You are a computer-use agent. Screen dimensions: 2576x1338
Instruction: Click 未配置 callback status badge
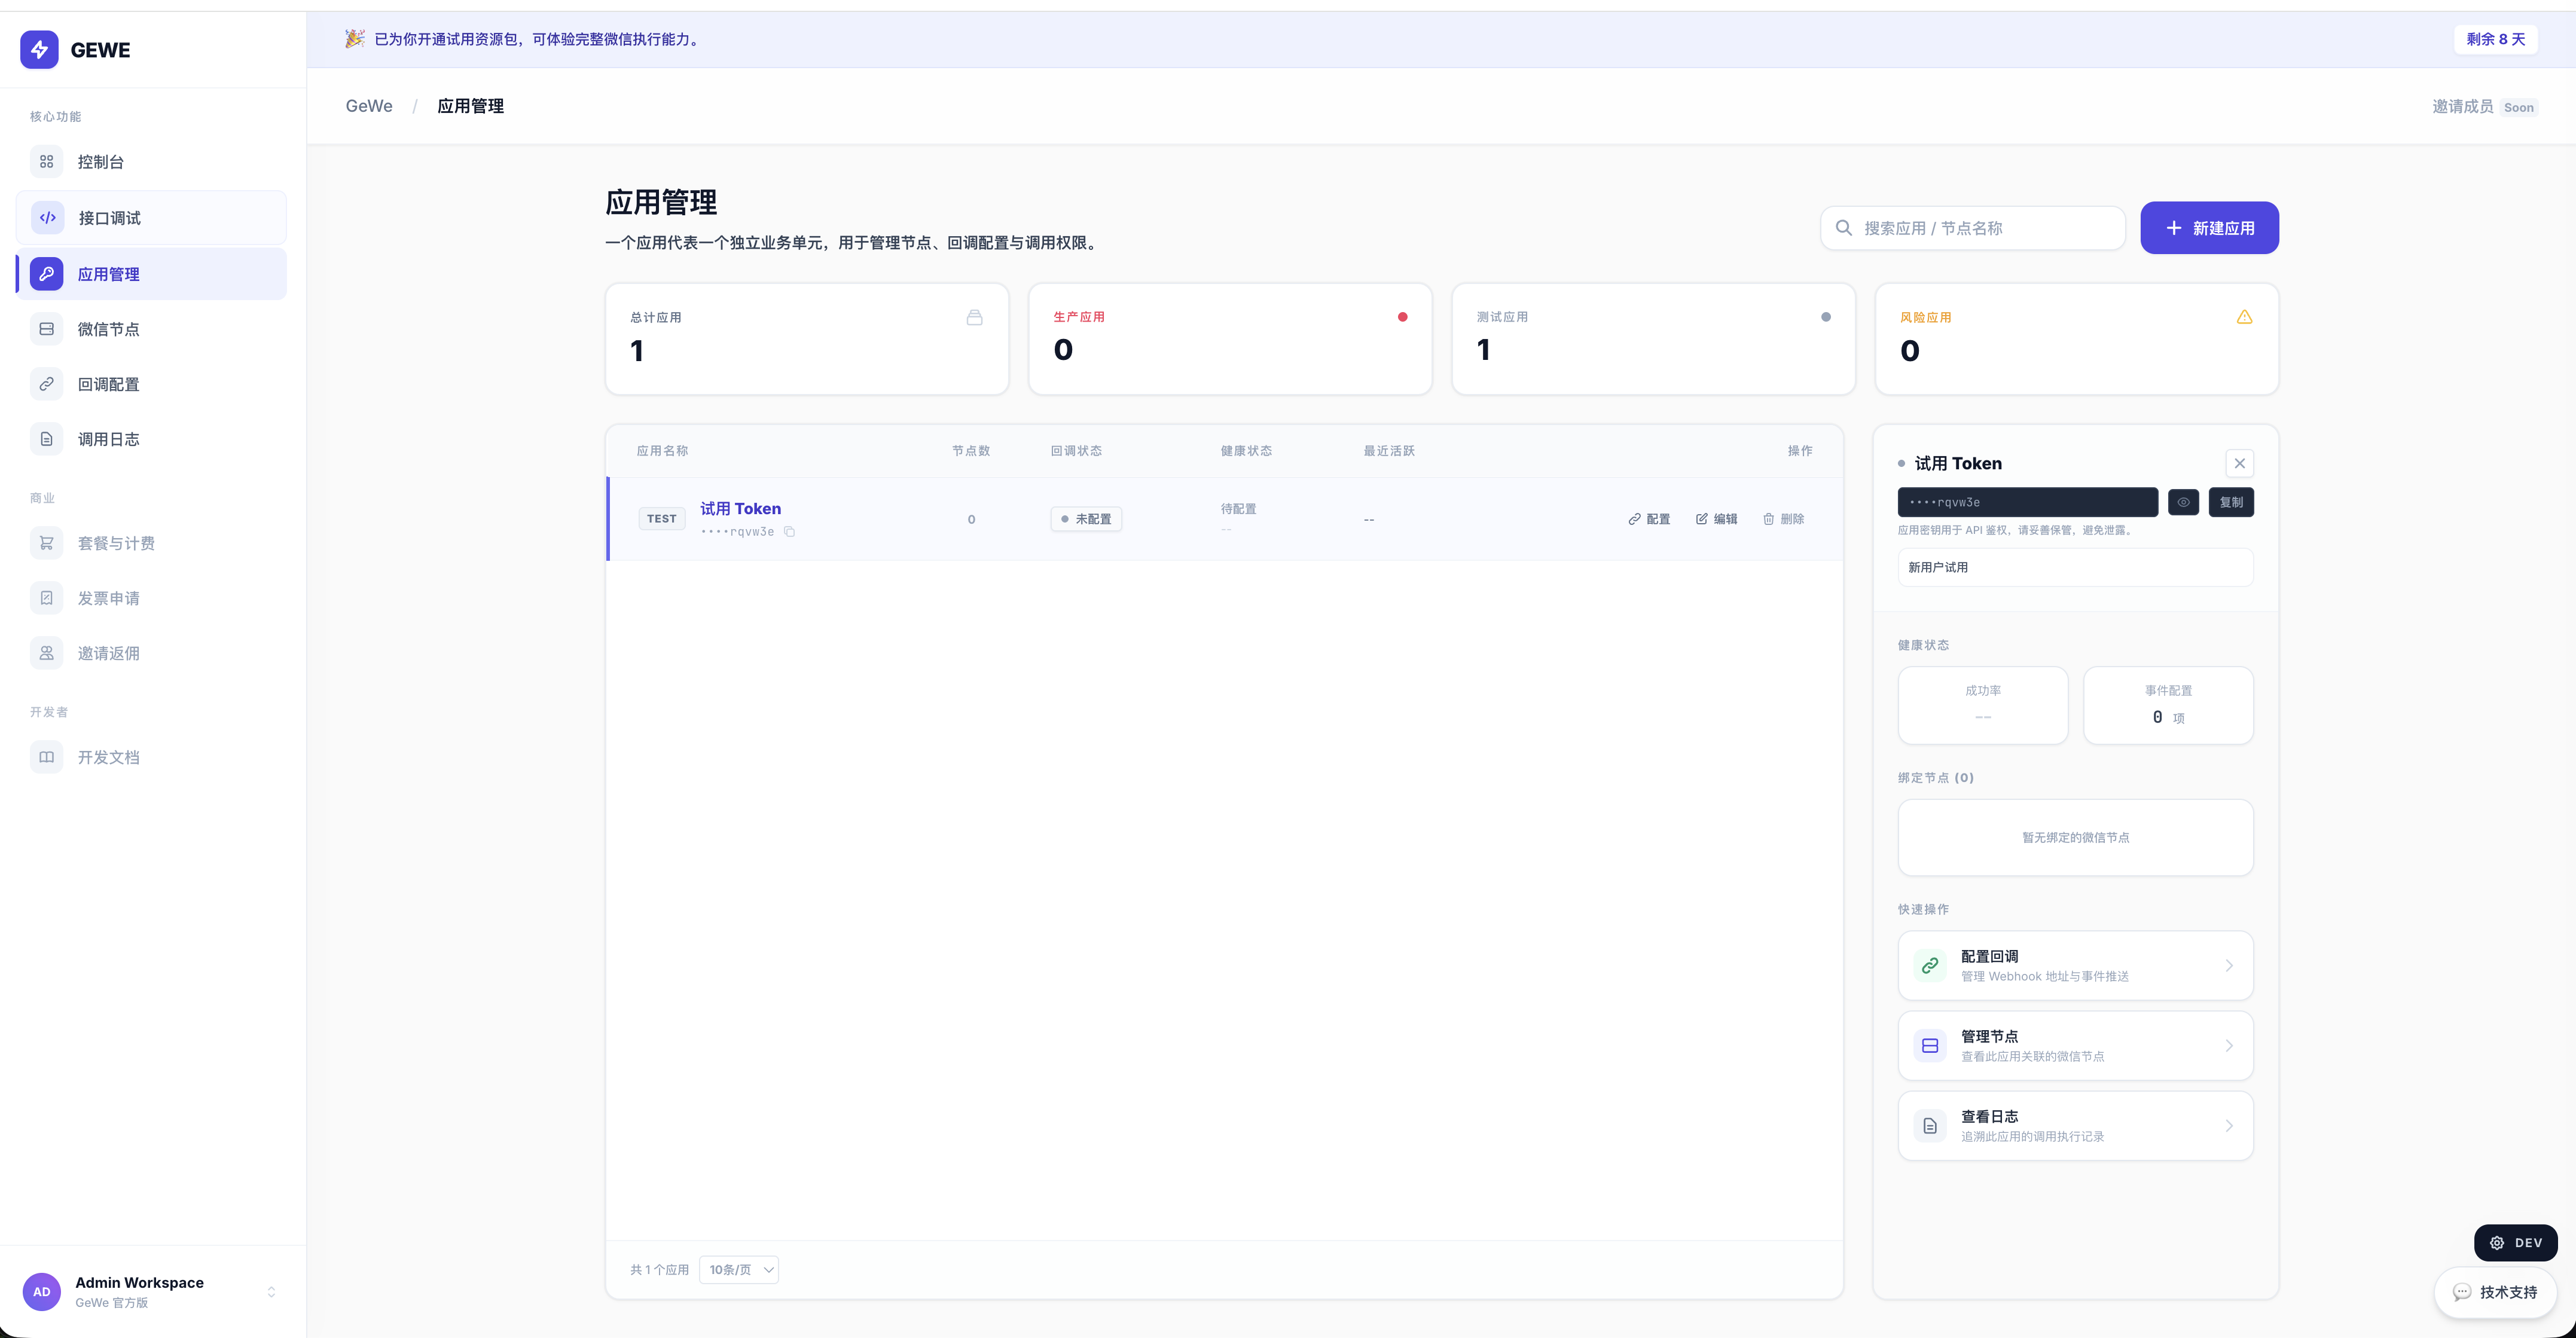pyautogui.click(x=1086, y=519)
